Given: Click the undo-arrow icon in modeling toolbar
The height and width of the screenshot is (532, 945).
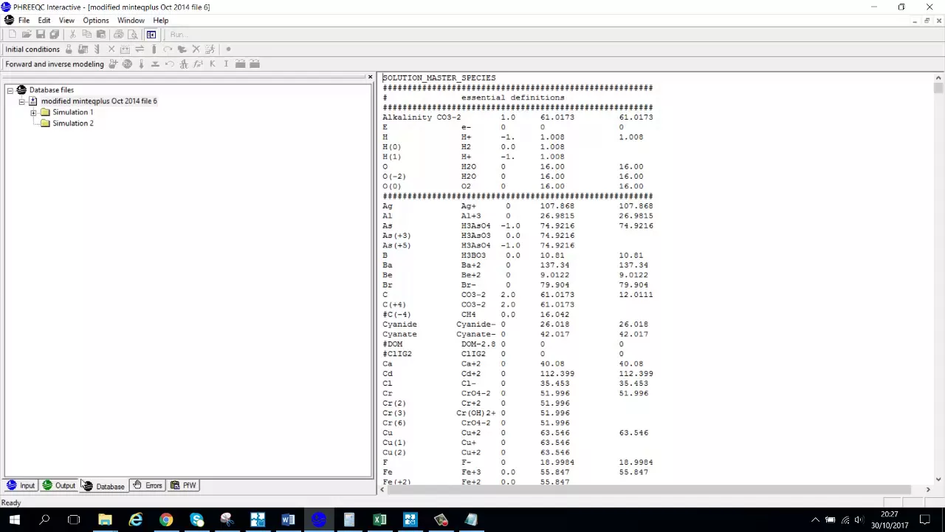Looking at the screenshot, I should 169,64.
